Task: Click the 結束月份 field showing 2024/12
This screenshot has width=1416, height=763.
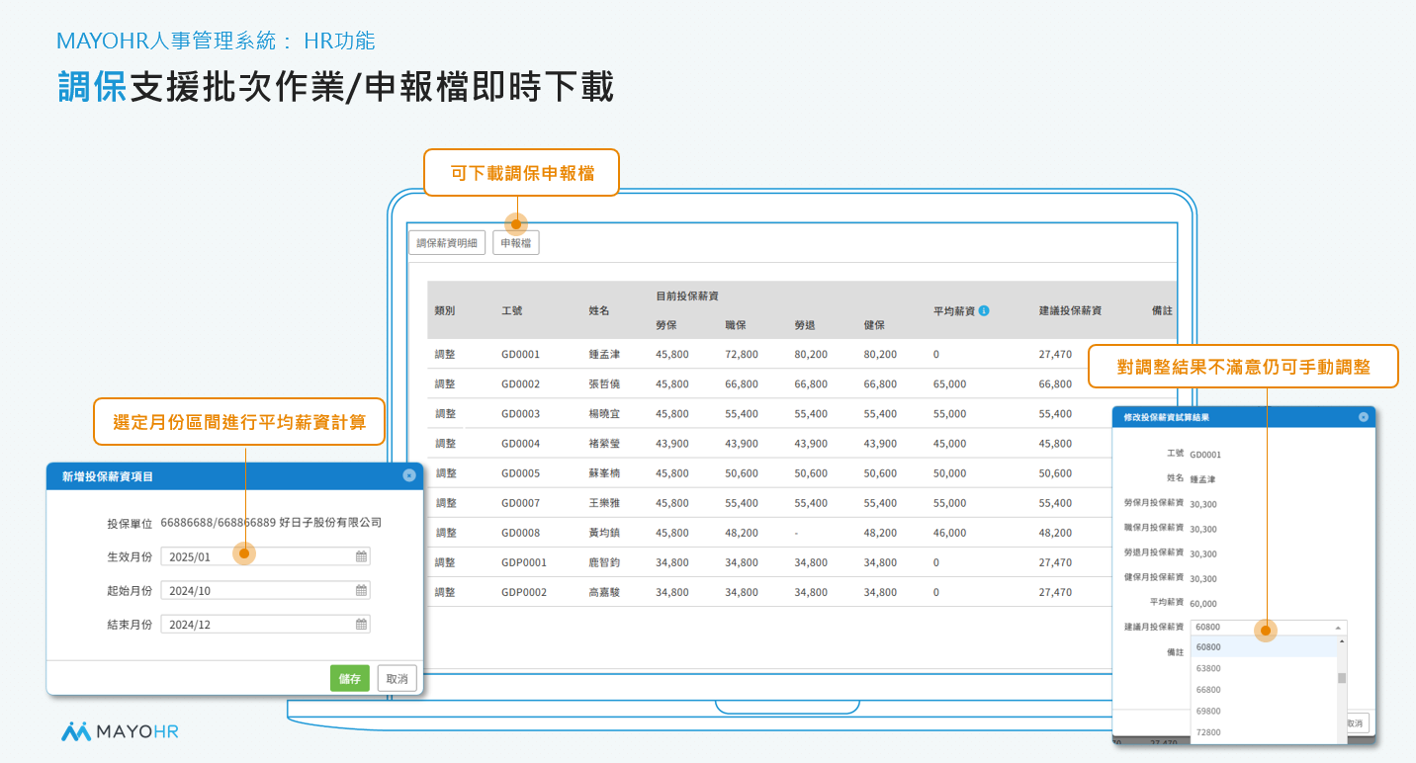Action: tap(265, 624)
